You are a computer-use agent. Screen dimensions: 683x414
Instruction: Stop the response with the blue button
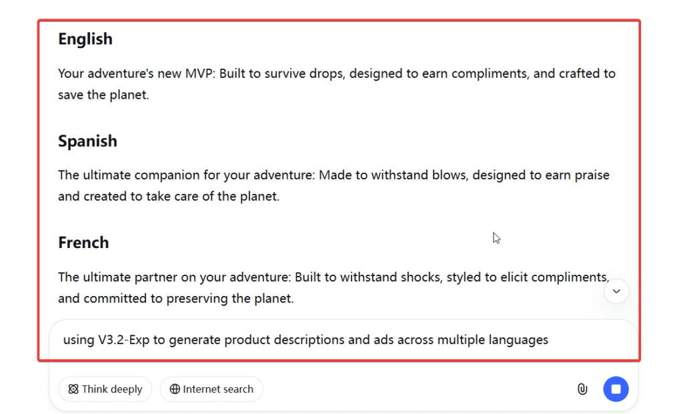pos(616,389)
